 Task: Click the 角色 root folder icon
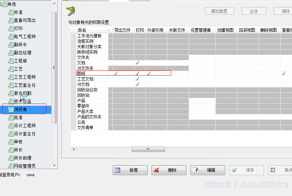click(x=5, y=4)
